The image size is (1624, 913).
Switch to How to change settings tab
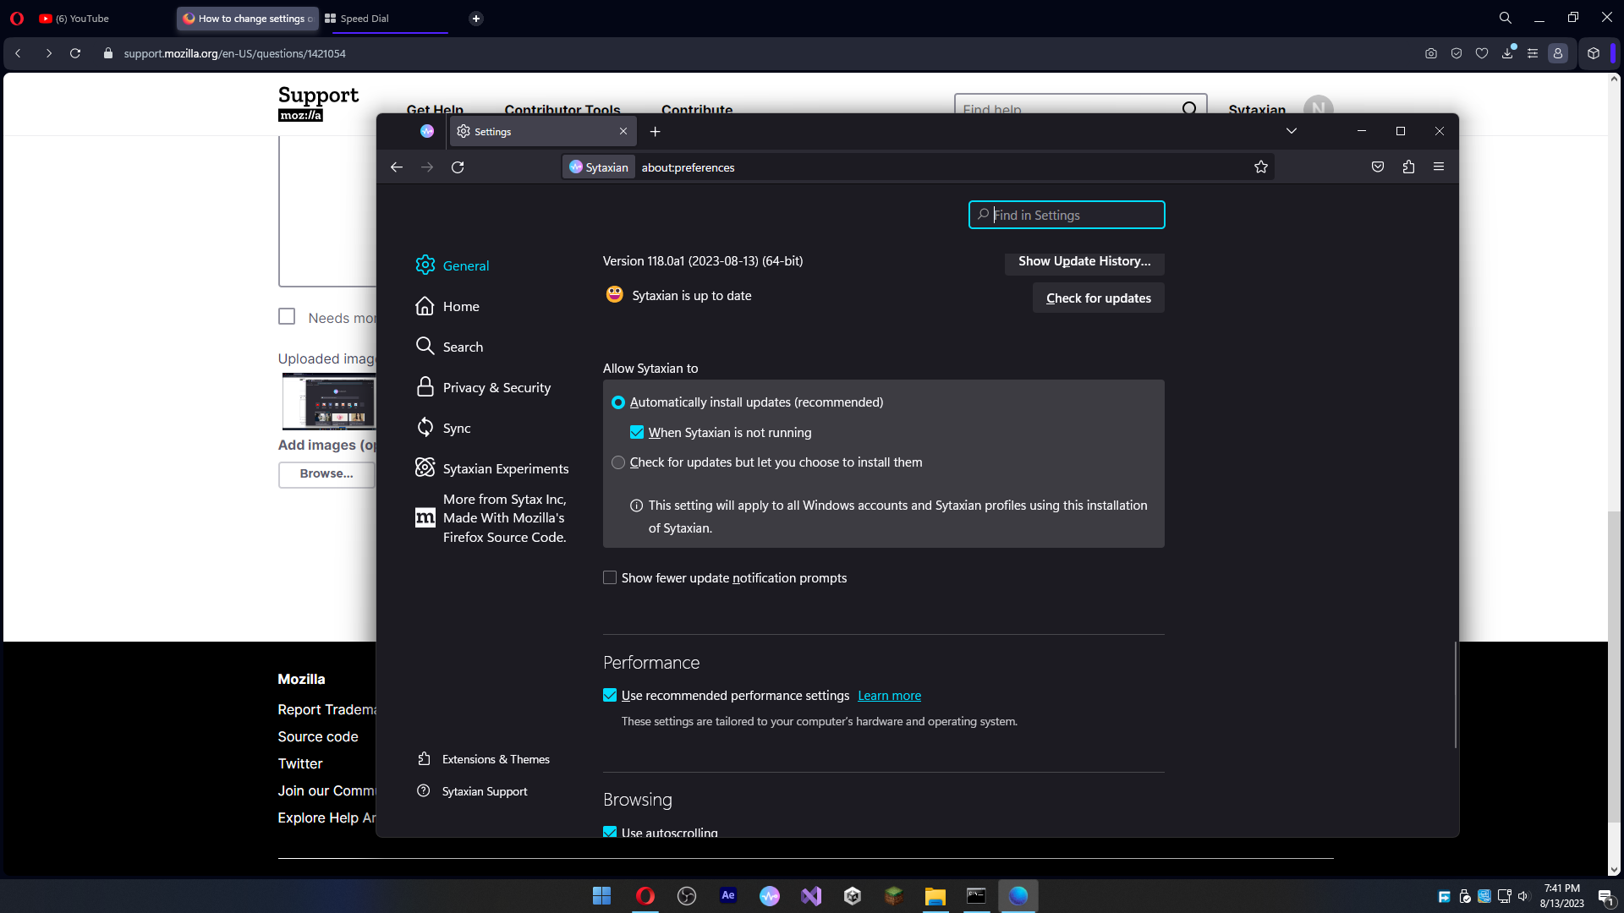click(247, 19)
